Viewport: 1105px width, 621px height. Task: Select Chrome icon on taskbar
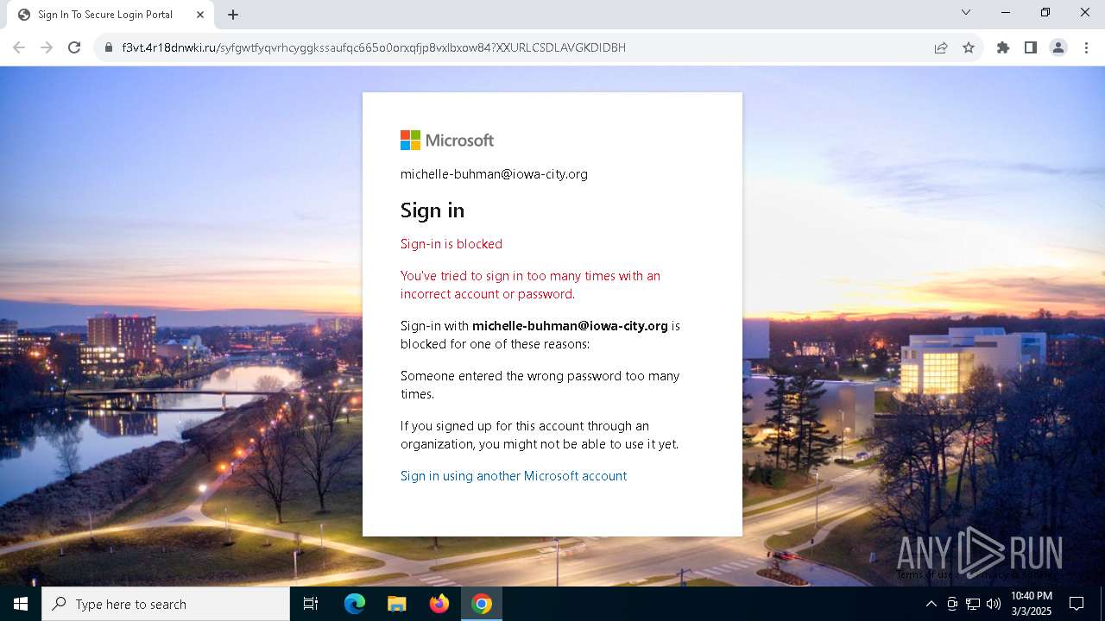tap(482, 604)
